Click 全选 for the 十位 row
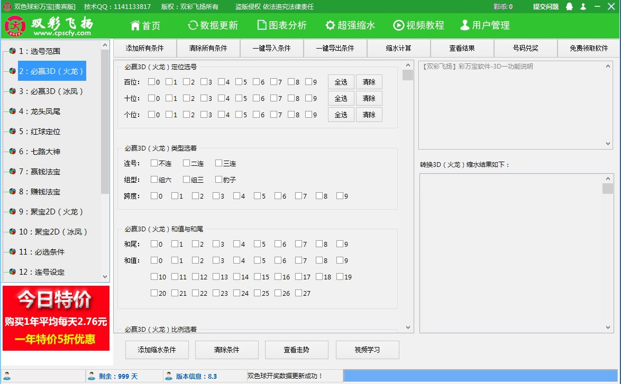 point(341,98)
